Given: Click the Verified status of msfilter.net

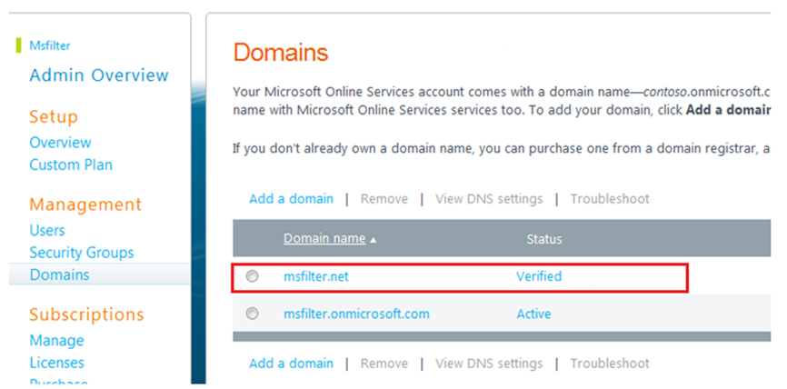Looking at the screenshot, I should pyautogui.click(x=539, y=276).
